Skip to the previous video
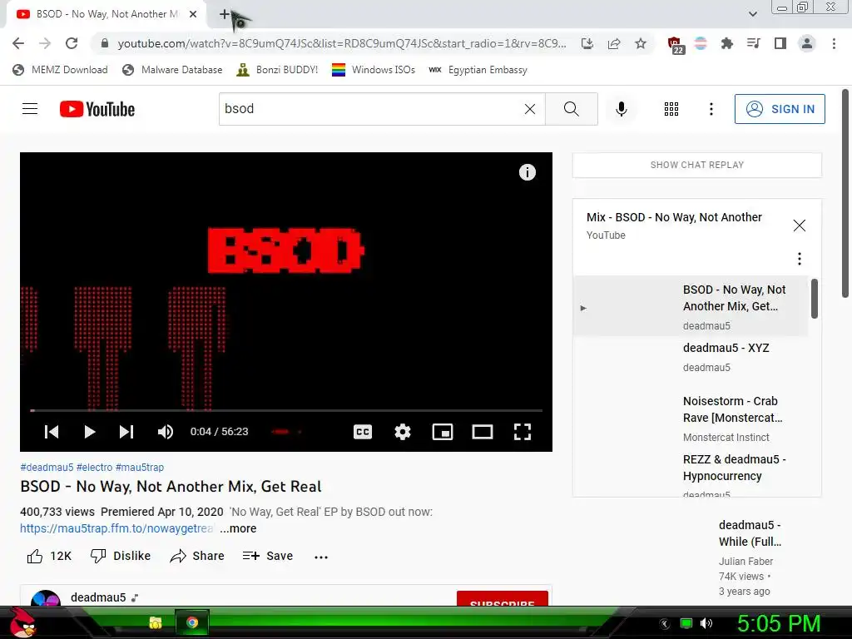Viewport: 852px width, 639px height. [52, 432]
